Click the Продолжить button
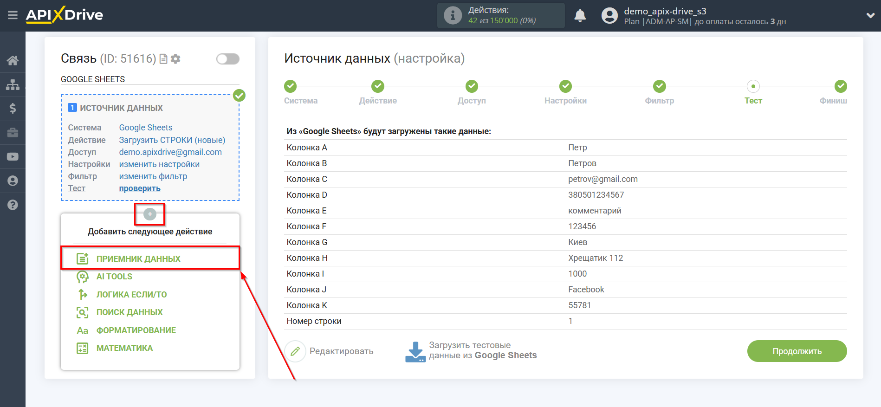The image size is (881, 407). tap(797, 351)
